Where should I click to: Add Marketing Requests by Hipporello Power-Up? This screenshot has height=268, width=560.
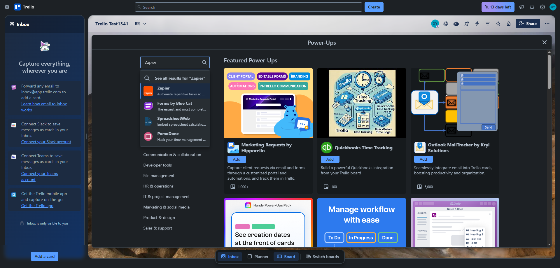[x=237, y=159]
